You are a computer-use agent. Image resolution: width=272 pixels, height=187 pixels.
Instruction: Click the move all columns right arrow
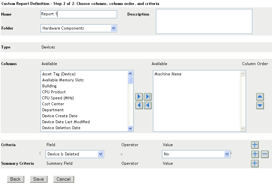click(x=148, y=97)
